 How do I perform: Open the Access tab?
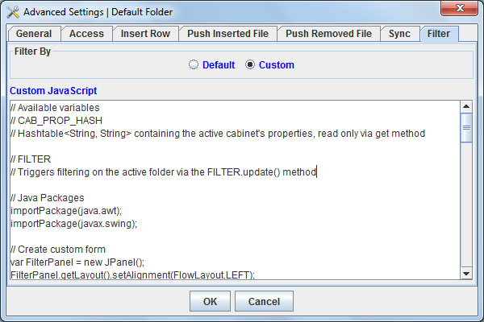click(x=86, y=34)
